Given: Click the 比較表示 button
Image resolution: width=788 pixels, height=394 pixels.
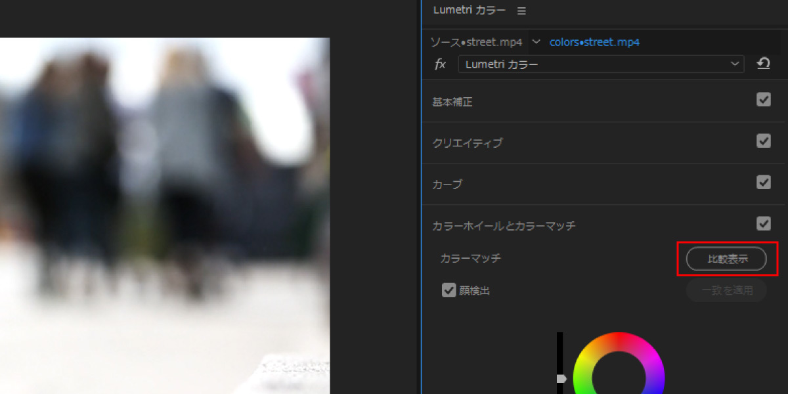Looking at the screenshot, I should tap(726, 259).
